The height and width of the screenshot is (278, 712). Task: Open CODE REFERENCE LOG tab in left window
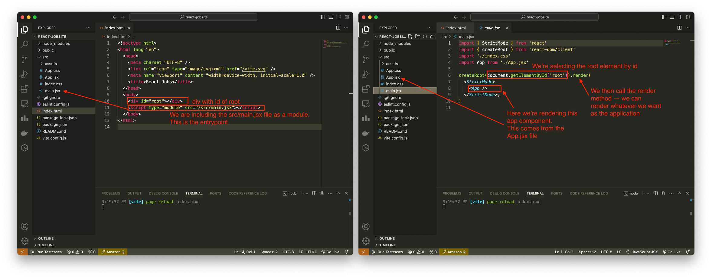(x=248, y=193)
